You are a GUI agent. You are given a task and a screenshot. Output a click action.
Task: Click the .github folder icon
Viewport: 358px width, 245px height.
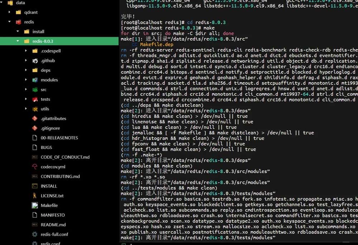point(35,61)
